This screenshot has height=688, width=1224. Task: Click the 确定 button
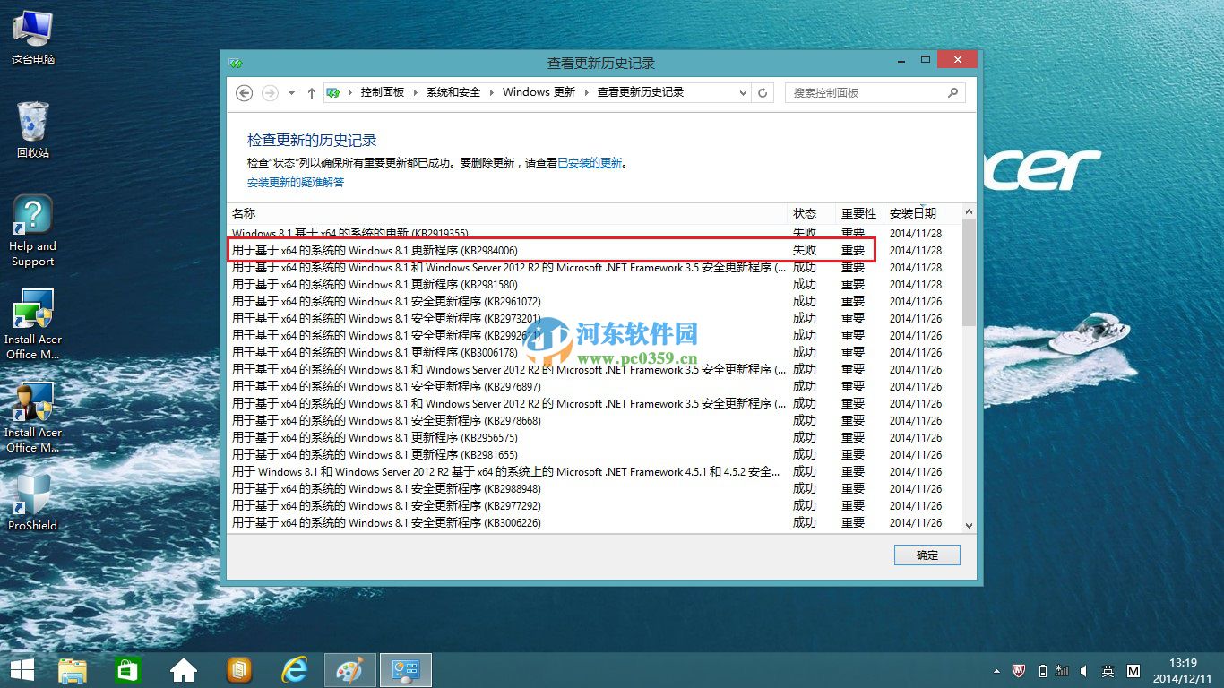[x=927, y=555]
